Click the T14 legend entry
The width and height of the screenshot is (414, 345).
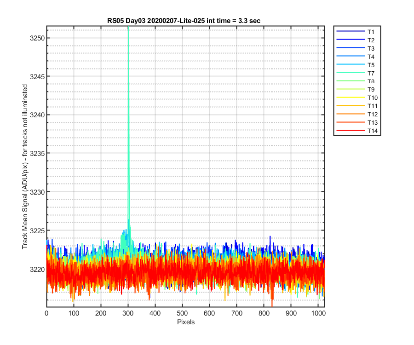pos(357,131)
